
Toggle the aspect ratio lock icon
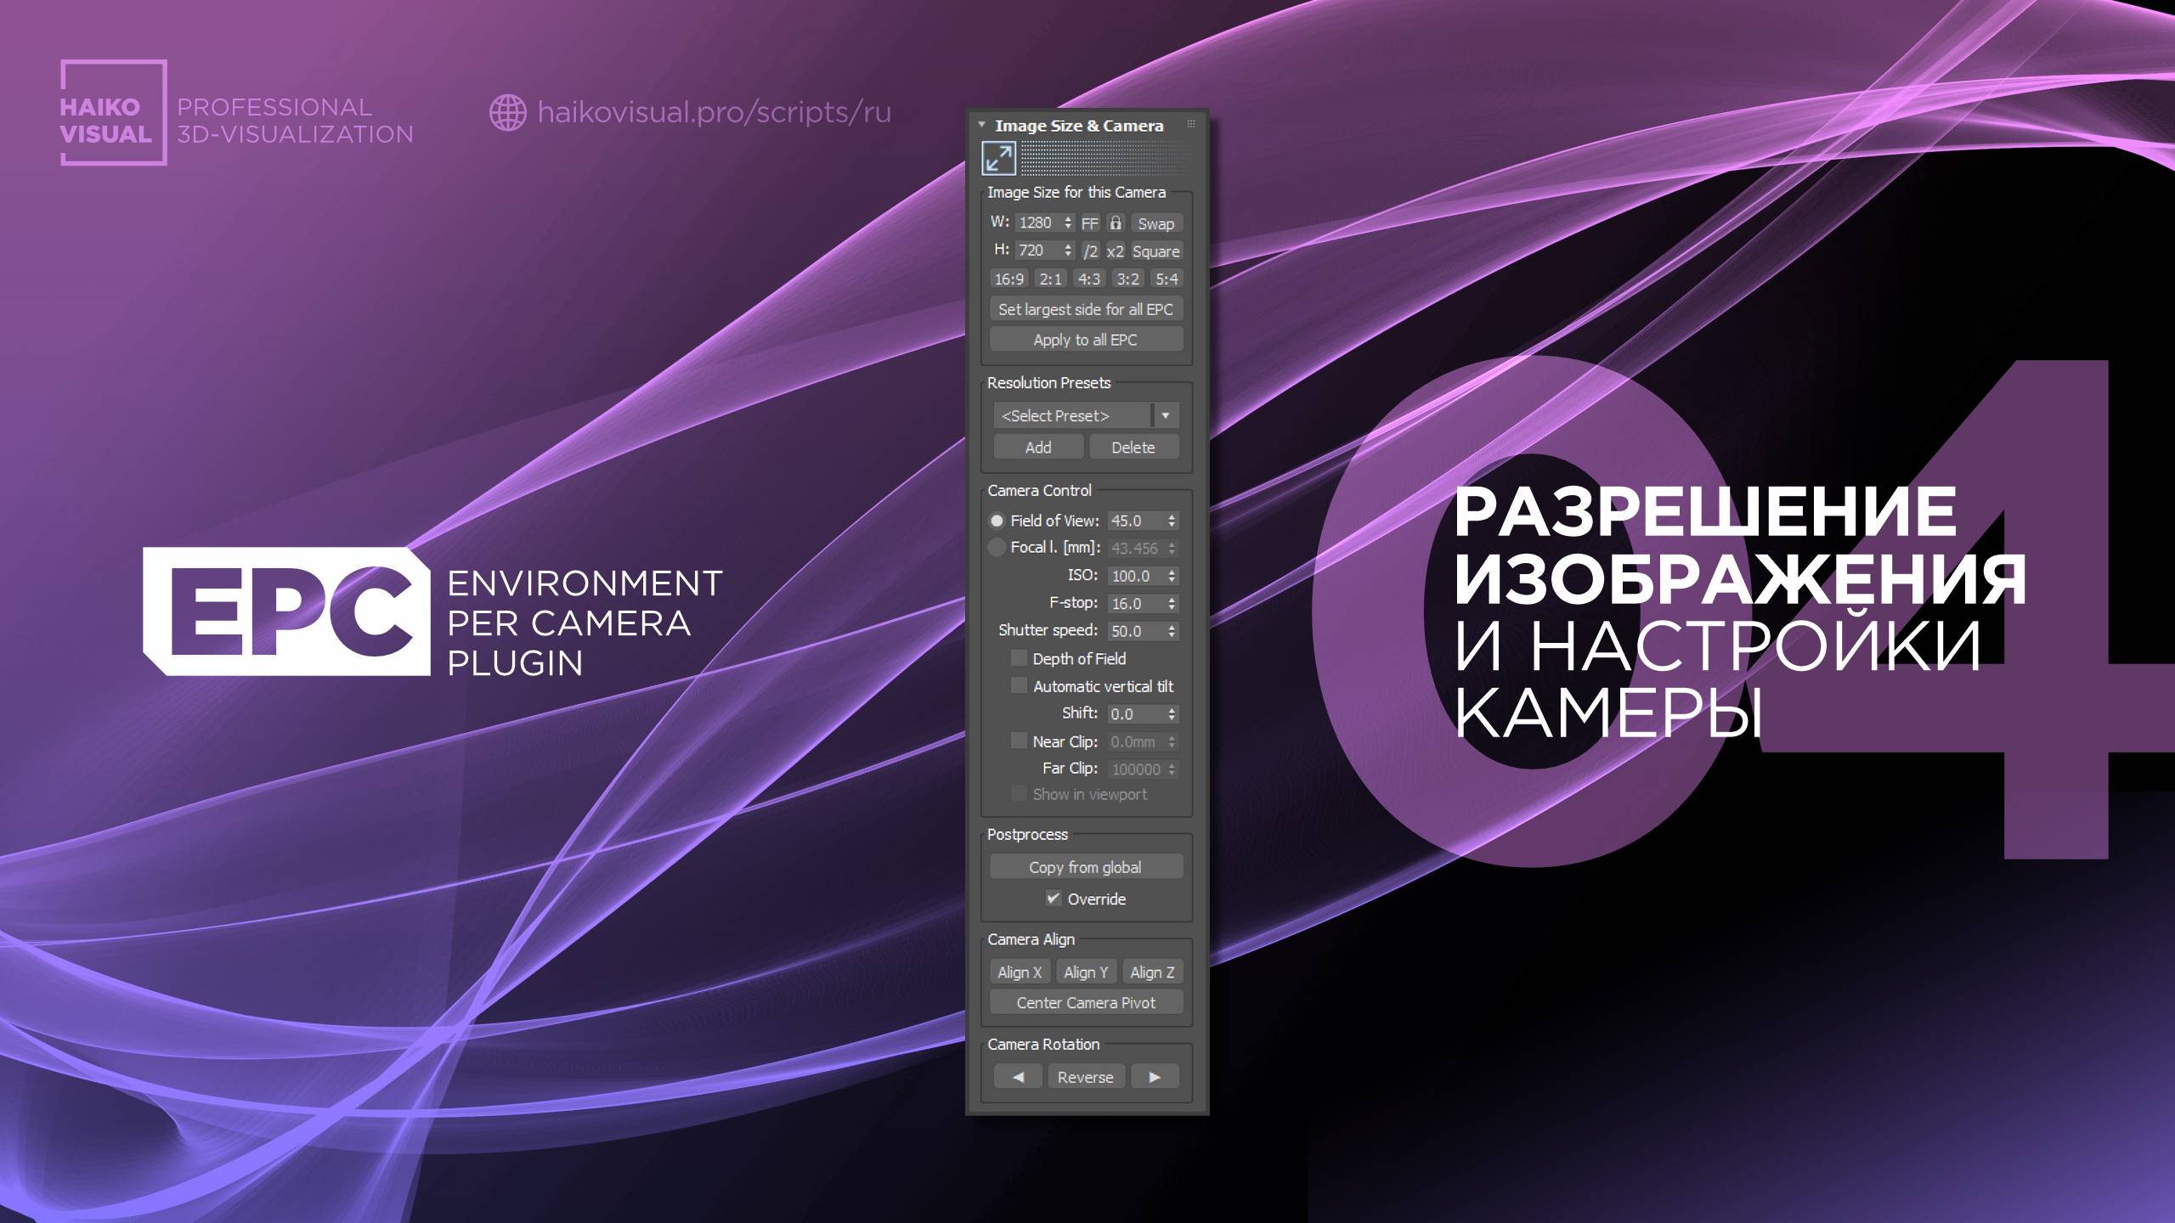point(1116,223)
